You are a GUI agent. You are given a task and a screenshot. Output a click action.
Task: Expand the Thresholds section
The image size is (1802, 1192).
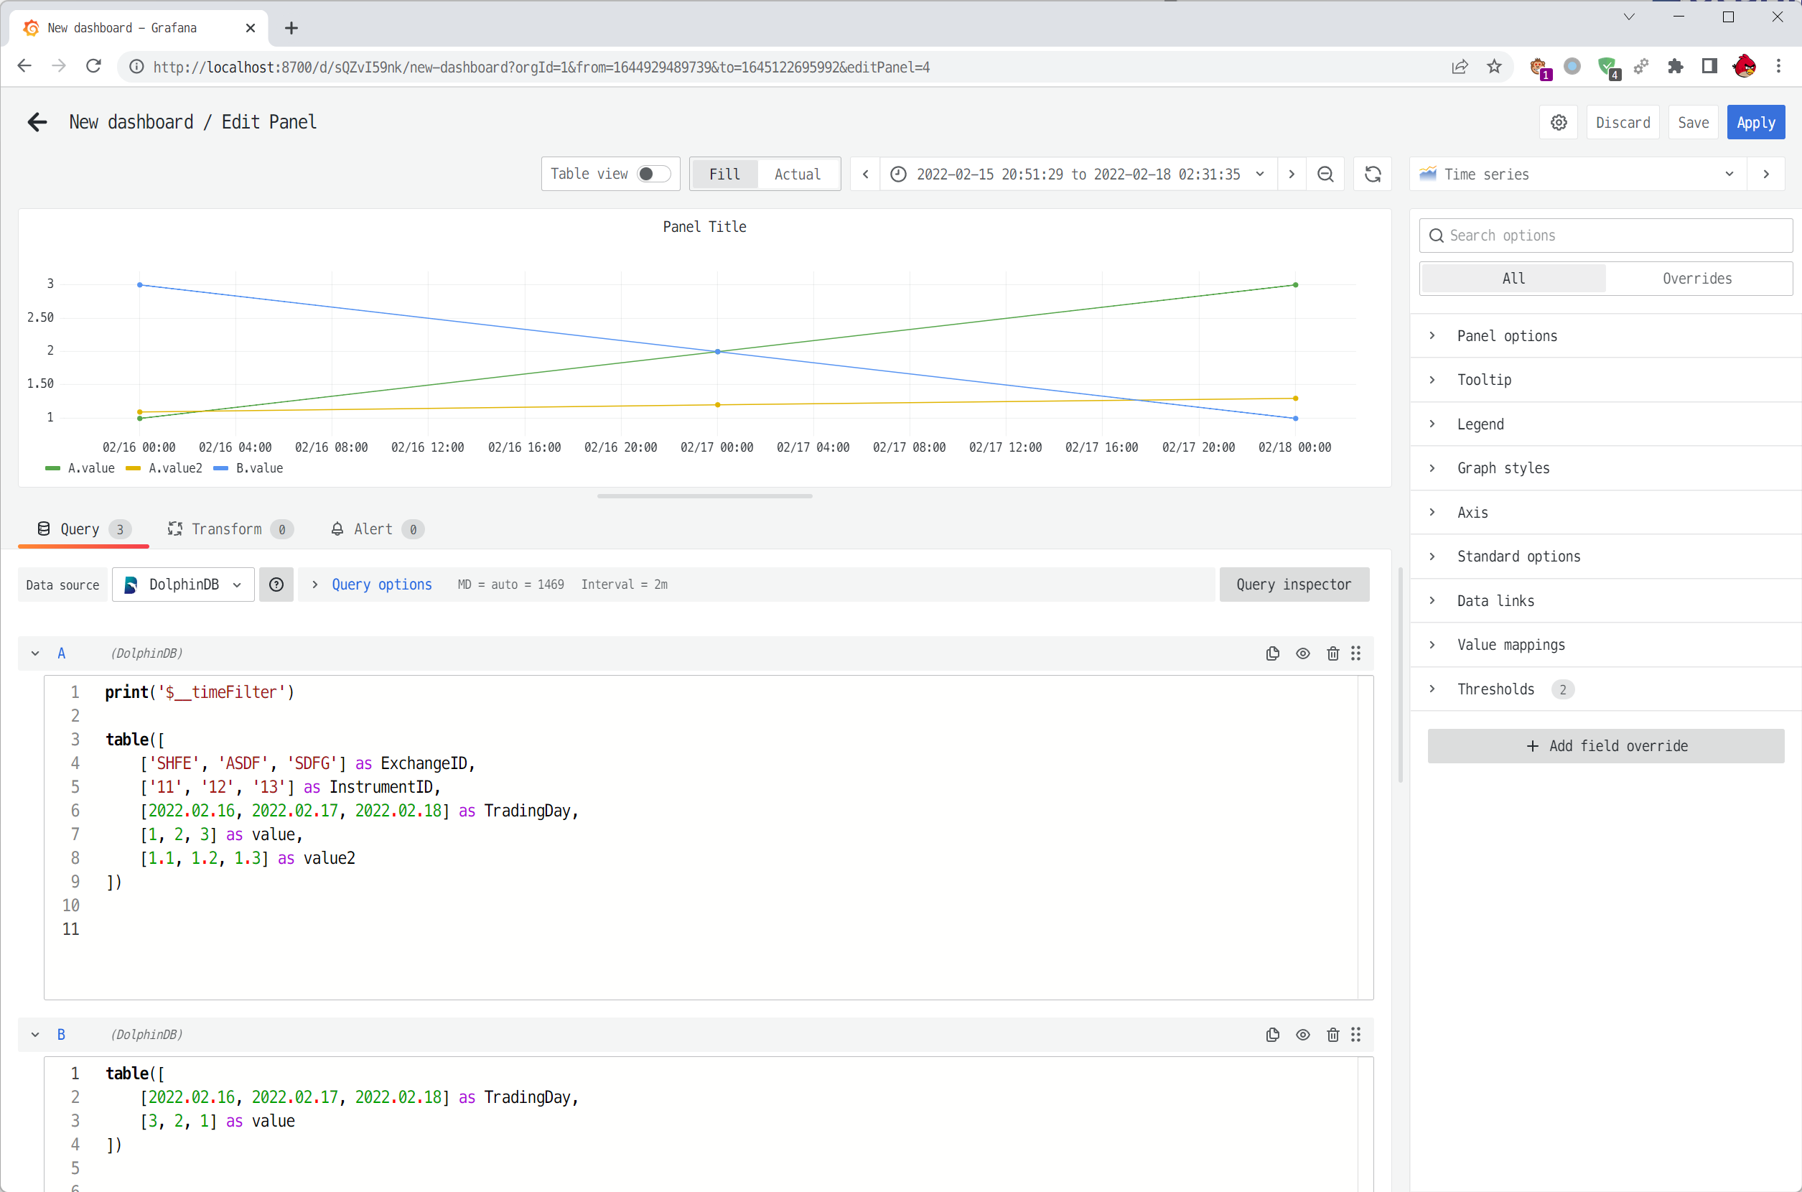[1495, 689]
